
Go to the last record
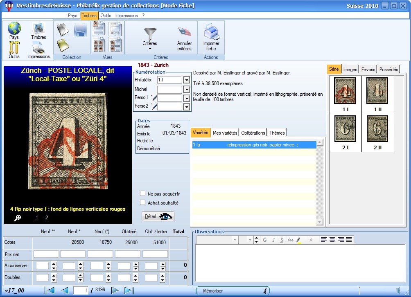(x=129, y=290)
